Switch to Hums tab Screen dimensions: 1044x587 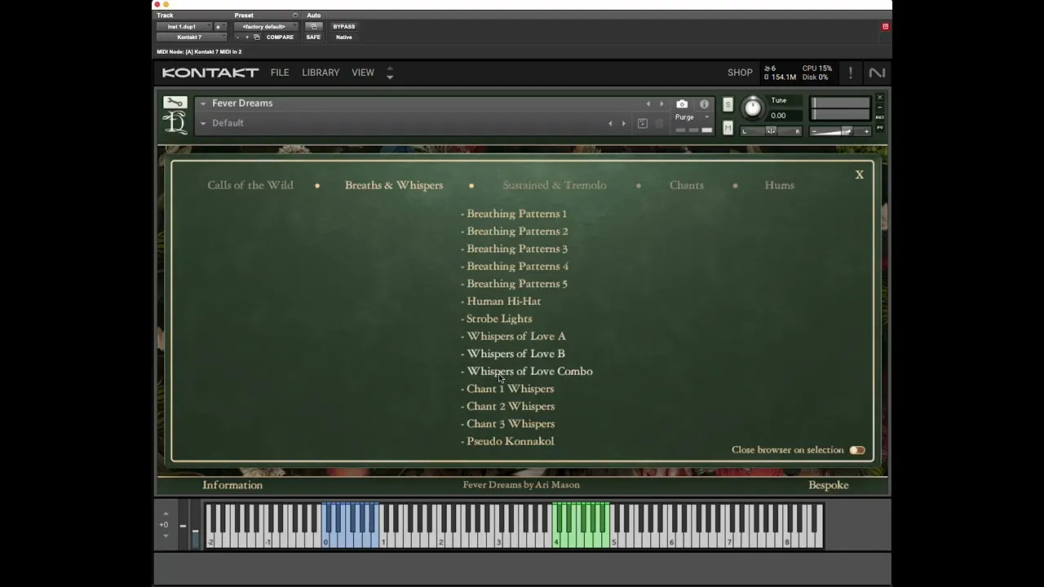[780, 185]
